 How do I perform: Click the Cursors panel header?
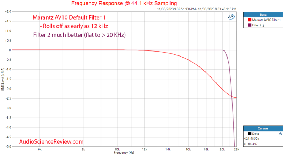point(263,128)
